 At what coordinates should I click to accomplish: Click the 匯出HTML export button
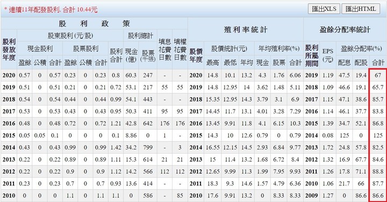pyautogui.click(x=361, y=9)
